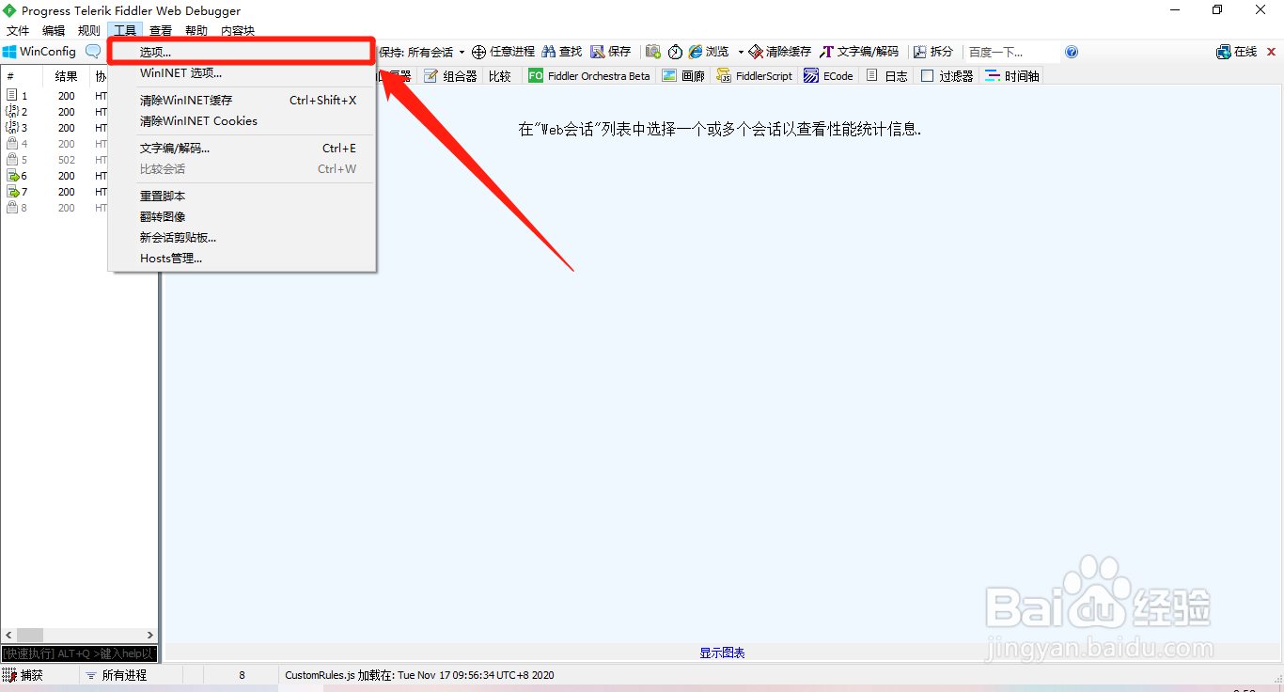The image size is (1284, 692).
Task: Click the session list horizontal scrollbar thumb
Action: (x=30, y=636)
